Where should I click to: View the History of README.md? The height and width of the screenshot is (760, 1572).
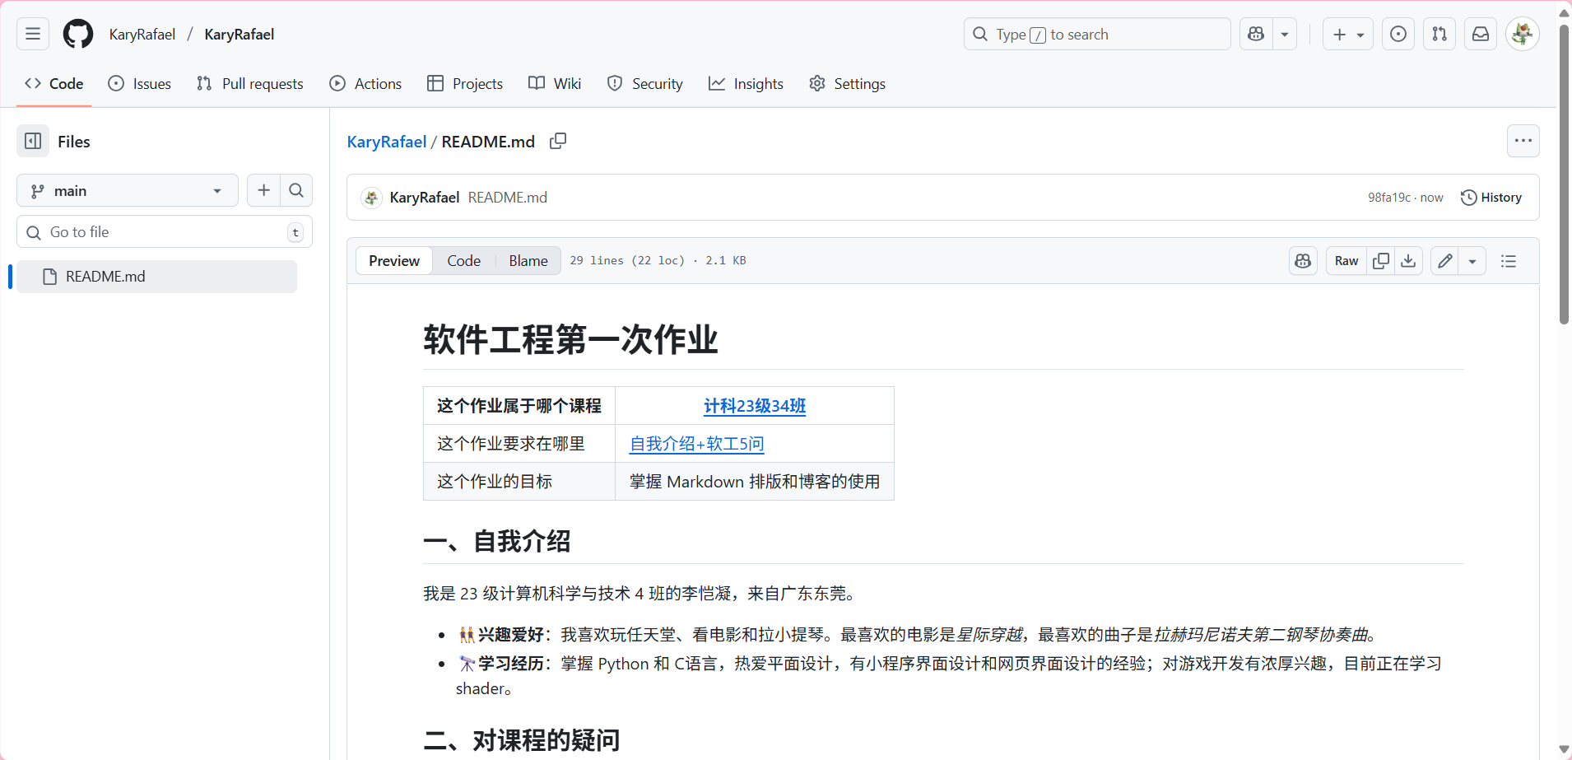point(1491,197)
